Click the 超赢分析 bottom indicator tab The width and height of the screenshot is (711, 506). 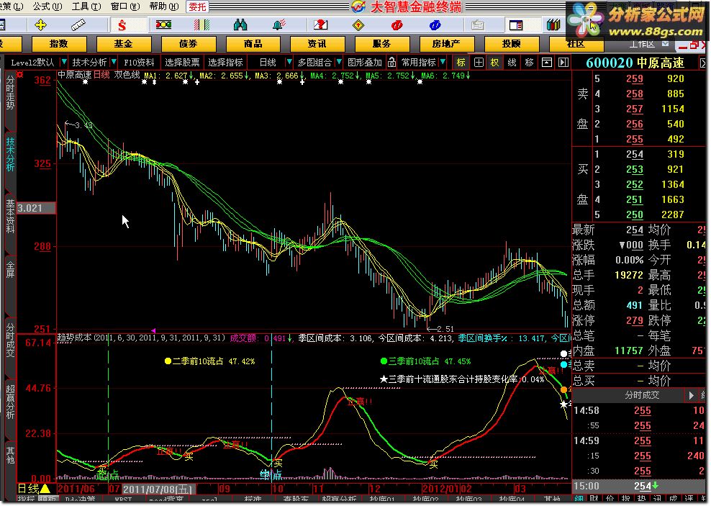click(340, 500)
